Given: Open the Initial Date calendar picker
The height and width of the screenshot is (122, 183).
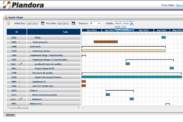Looking at the screenshot, I should pos(42,23).
